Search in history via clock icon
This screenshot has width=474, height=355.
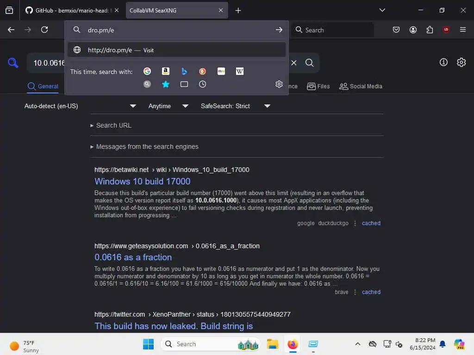pyautogui.click(x=203, y=84)
